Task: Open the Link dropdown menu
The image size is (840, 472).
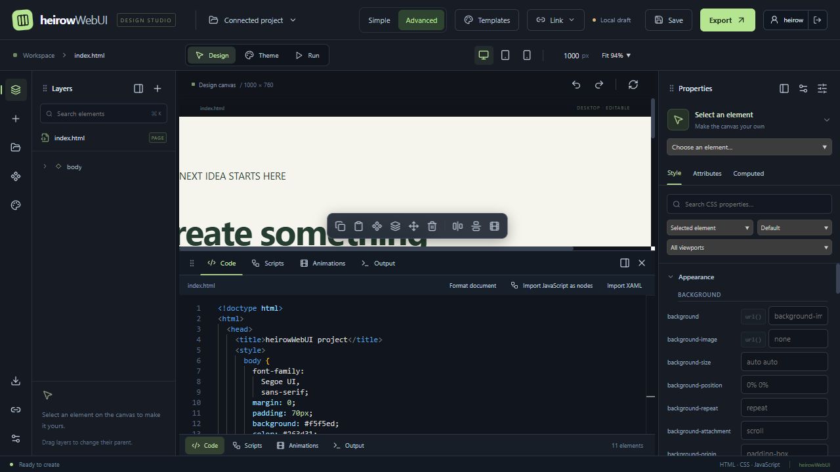Action: click(x=556, y=20)
